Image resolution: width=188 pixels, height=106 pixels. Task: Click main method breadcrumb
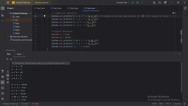35,104
